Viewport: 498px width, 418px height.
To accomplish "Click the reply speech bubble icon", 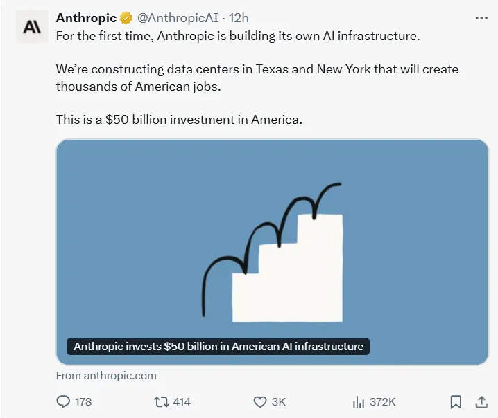I will (x=63, y=401).
